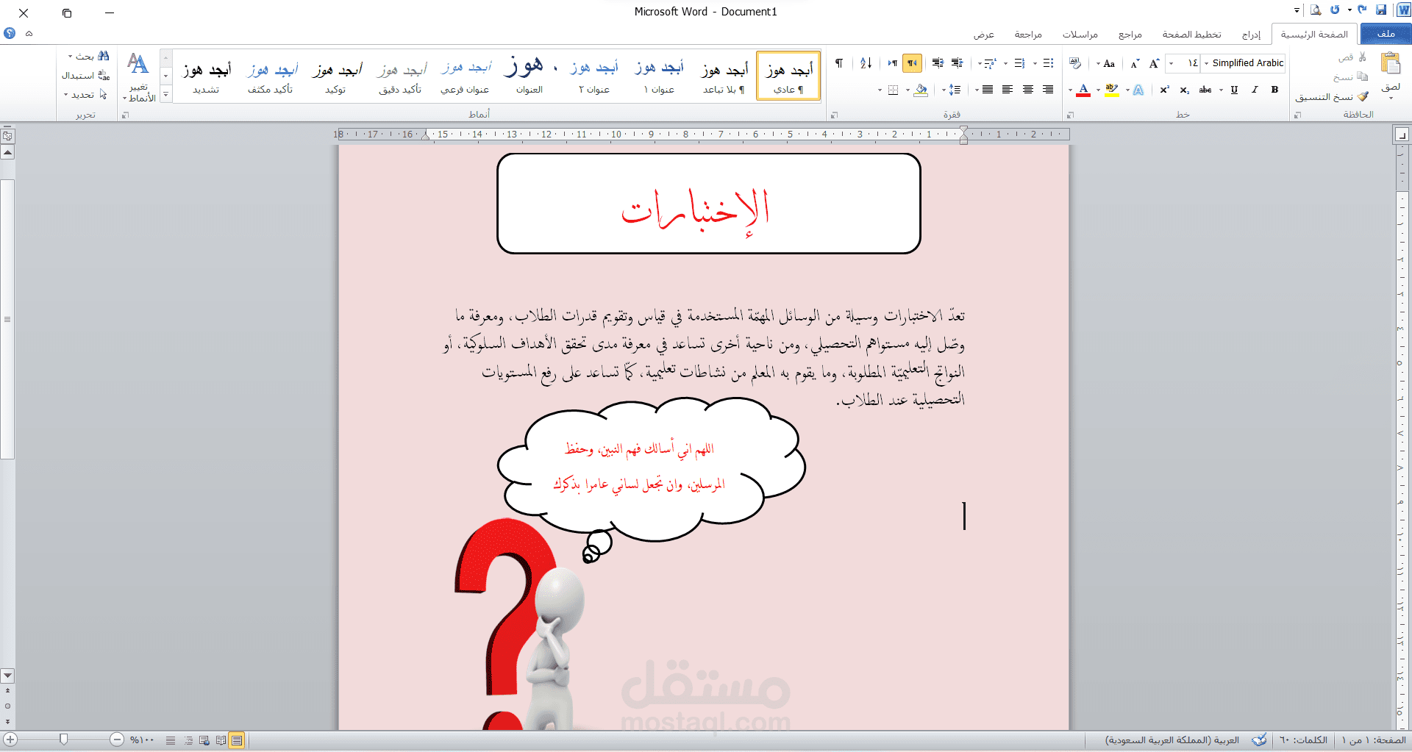
Task: Apply the تشديد emphasis style
Action: coord(206,76)
